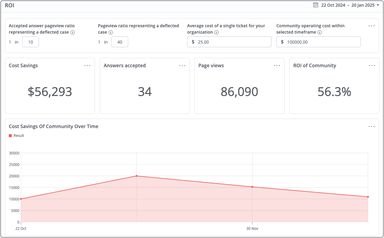Open the Cost Savings card options menu
This screenshot has height=238, width=384.
click(87, 66)
